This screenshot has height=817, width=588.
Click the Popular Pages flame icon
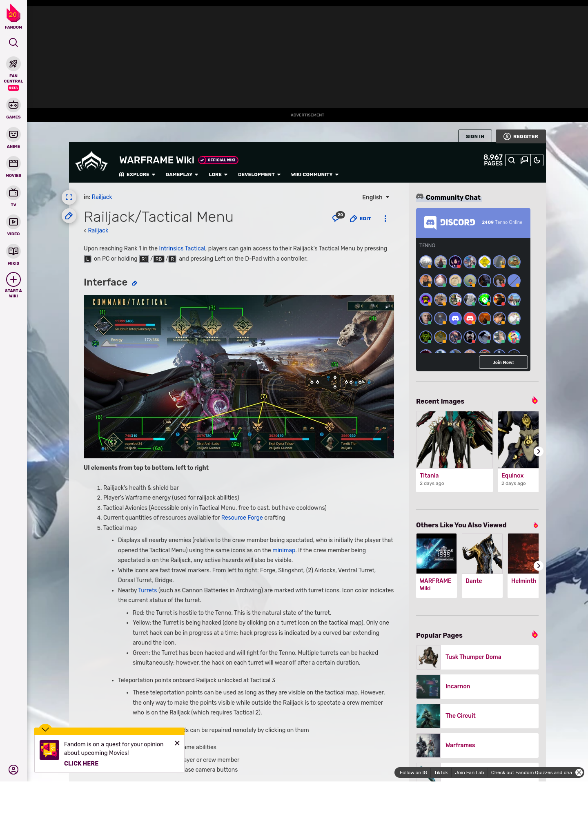[x=535, y=634]
